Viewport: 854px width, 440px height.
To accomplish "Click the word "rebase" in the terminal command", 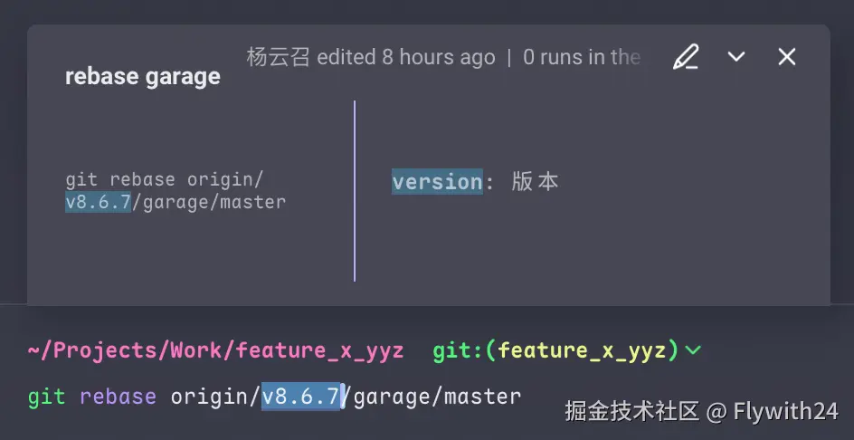I will click(x=118, y=397).
